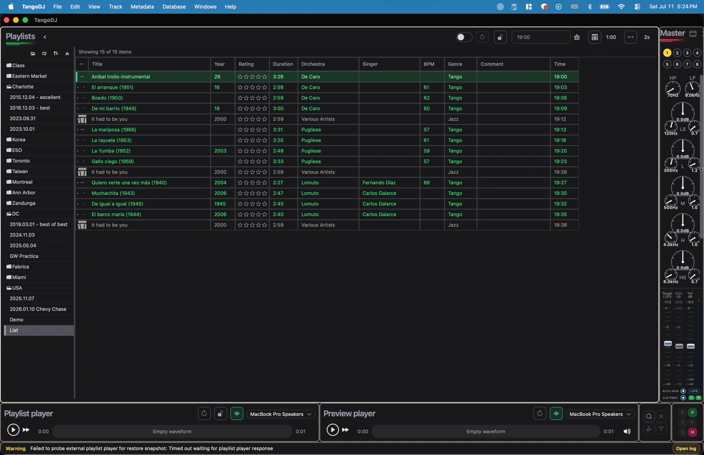Click the magnifier search icon bottom right
Viewport: 704px width, 455px height.
point(649,416)
